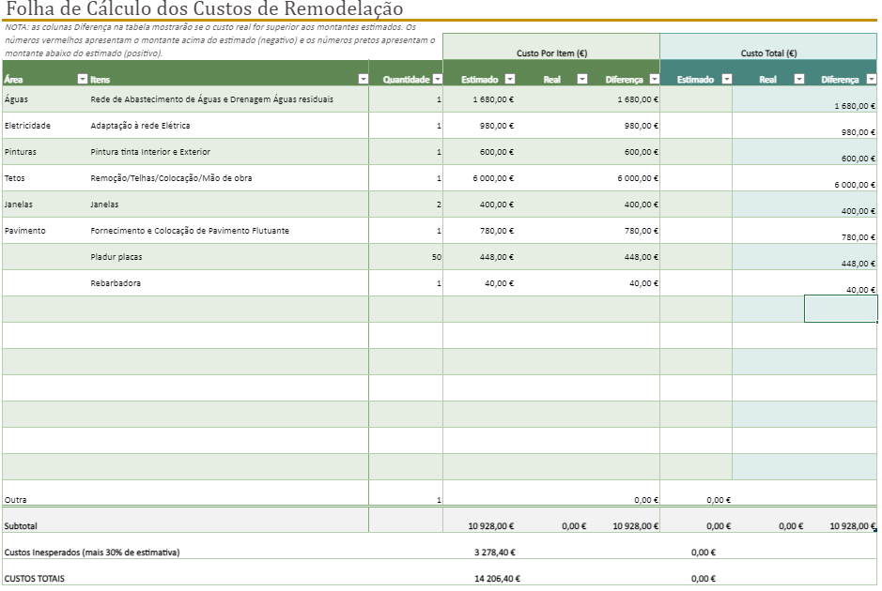Select Custo Total difference 600,00 € cell
Viewport: 882px width, 591px height.
click(841, 152)
